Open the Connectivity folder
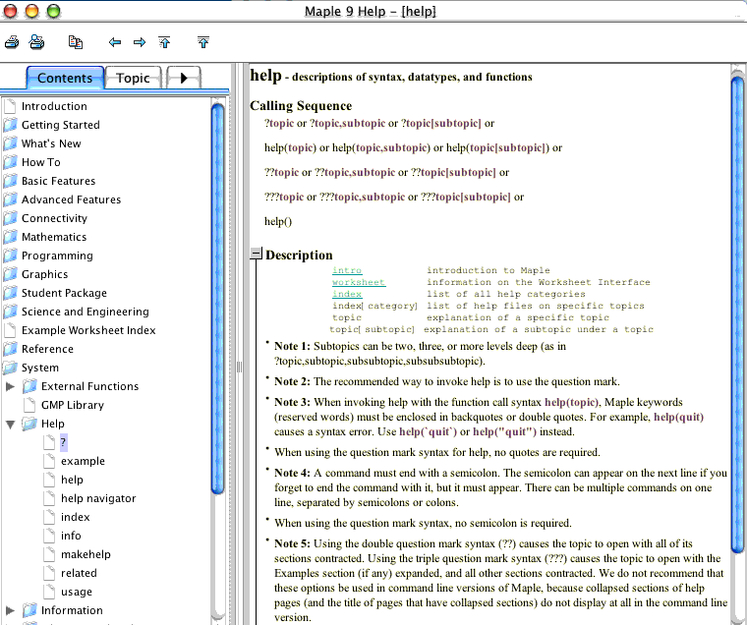 [54, 218]
